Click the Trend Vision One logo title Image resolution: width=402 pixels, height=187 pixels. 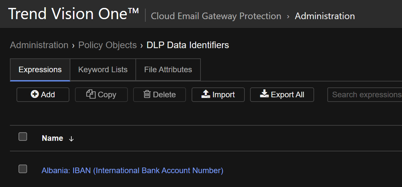point(73,14)
